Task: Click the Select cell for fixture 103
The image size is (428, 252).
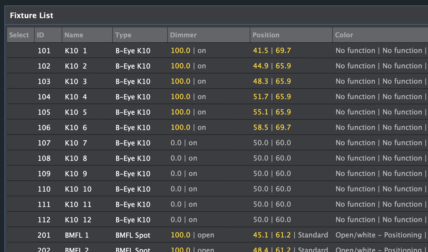Action: click(x=21, y=81)
